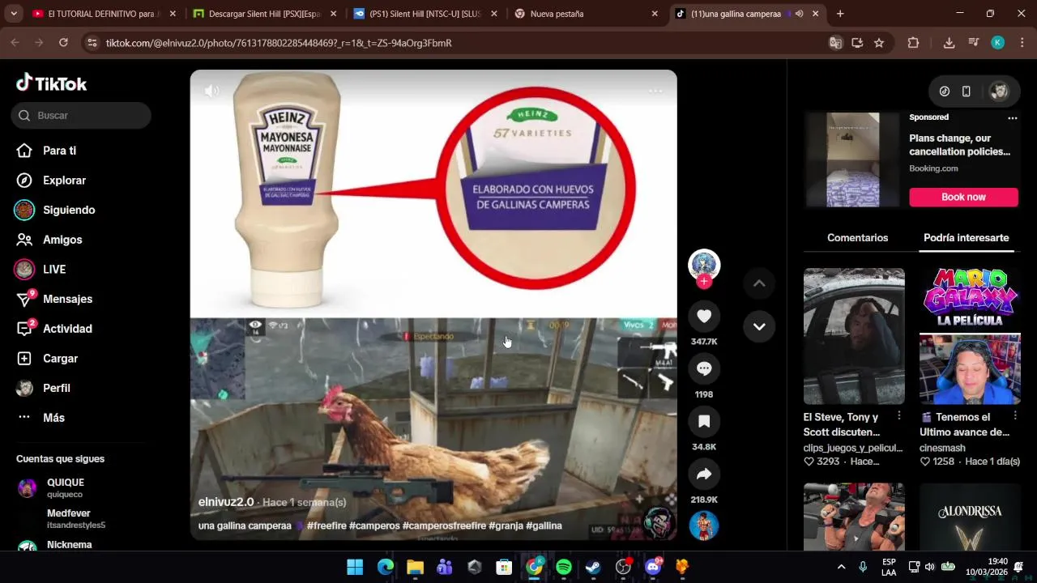Open options for Tenemos el Ultimo avance video
This screenshot has height=583, width=1037.
point(1014,415)
